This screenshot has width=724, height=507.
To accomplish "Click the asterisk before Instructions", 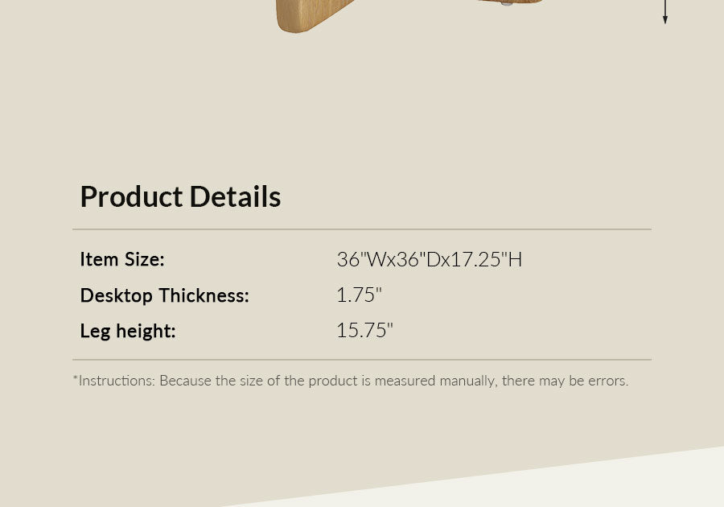I will point(76,378).
